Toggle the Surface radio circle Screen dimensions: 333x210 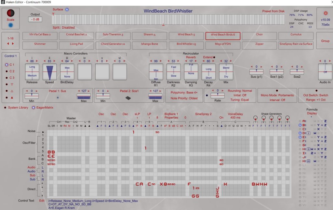click(67, 9)
